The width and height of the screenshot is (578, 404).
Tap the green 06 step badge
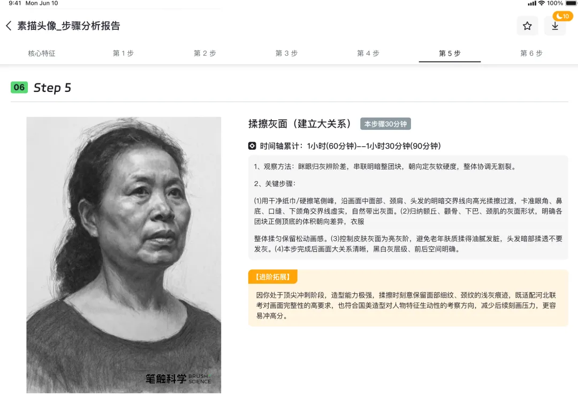click(x=19, y=87)
